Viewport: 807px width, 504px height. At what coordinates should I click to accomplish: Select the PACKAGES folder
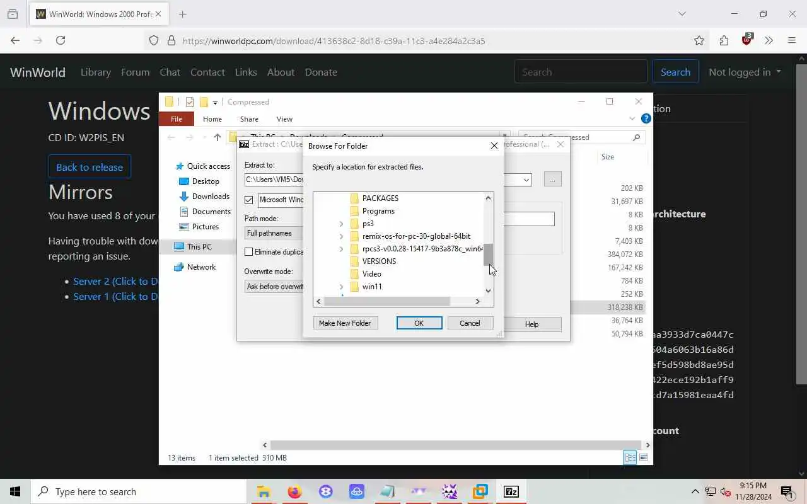tap(380, 198)
